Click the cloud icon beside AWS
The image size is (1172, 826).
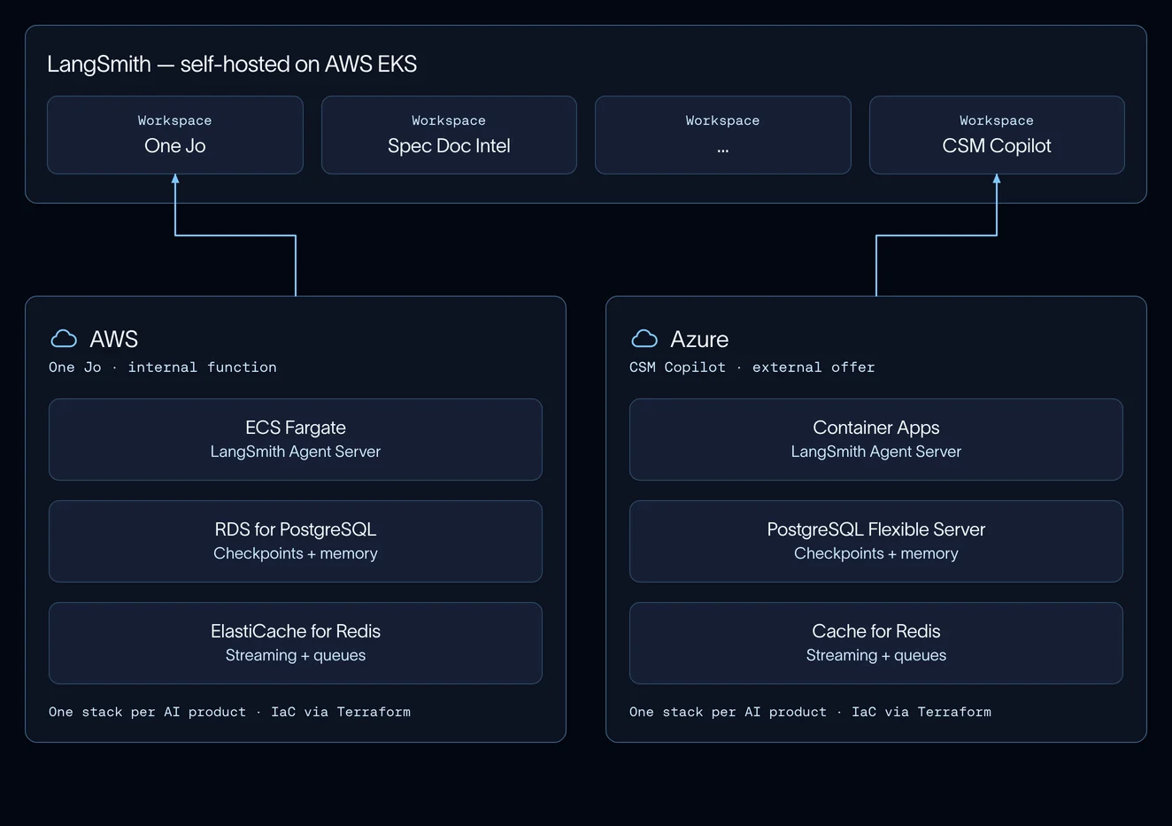tap(64, 338)
